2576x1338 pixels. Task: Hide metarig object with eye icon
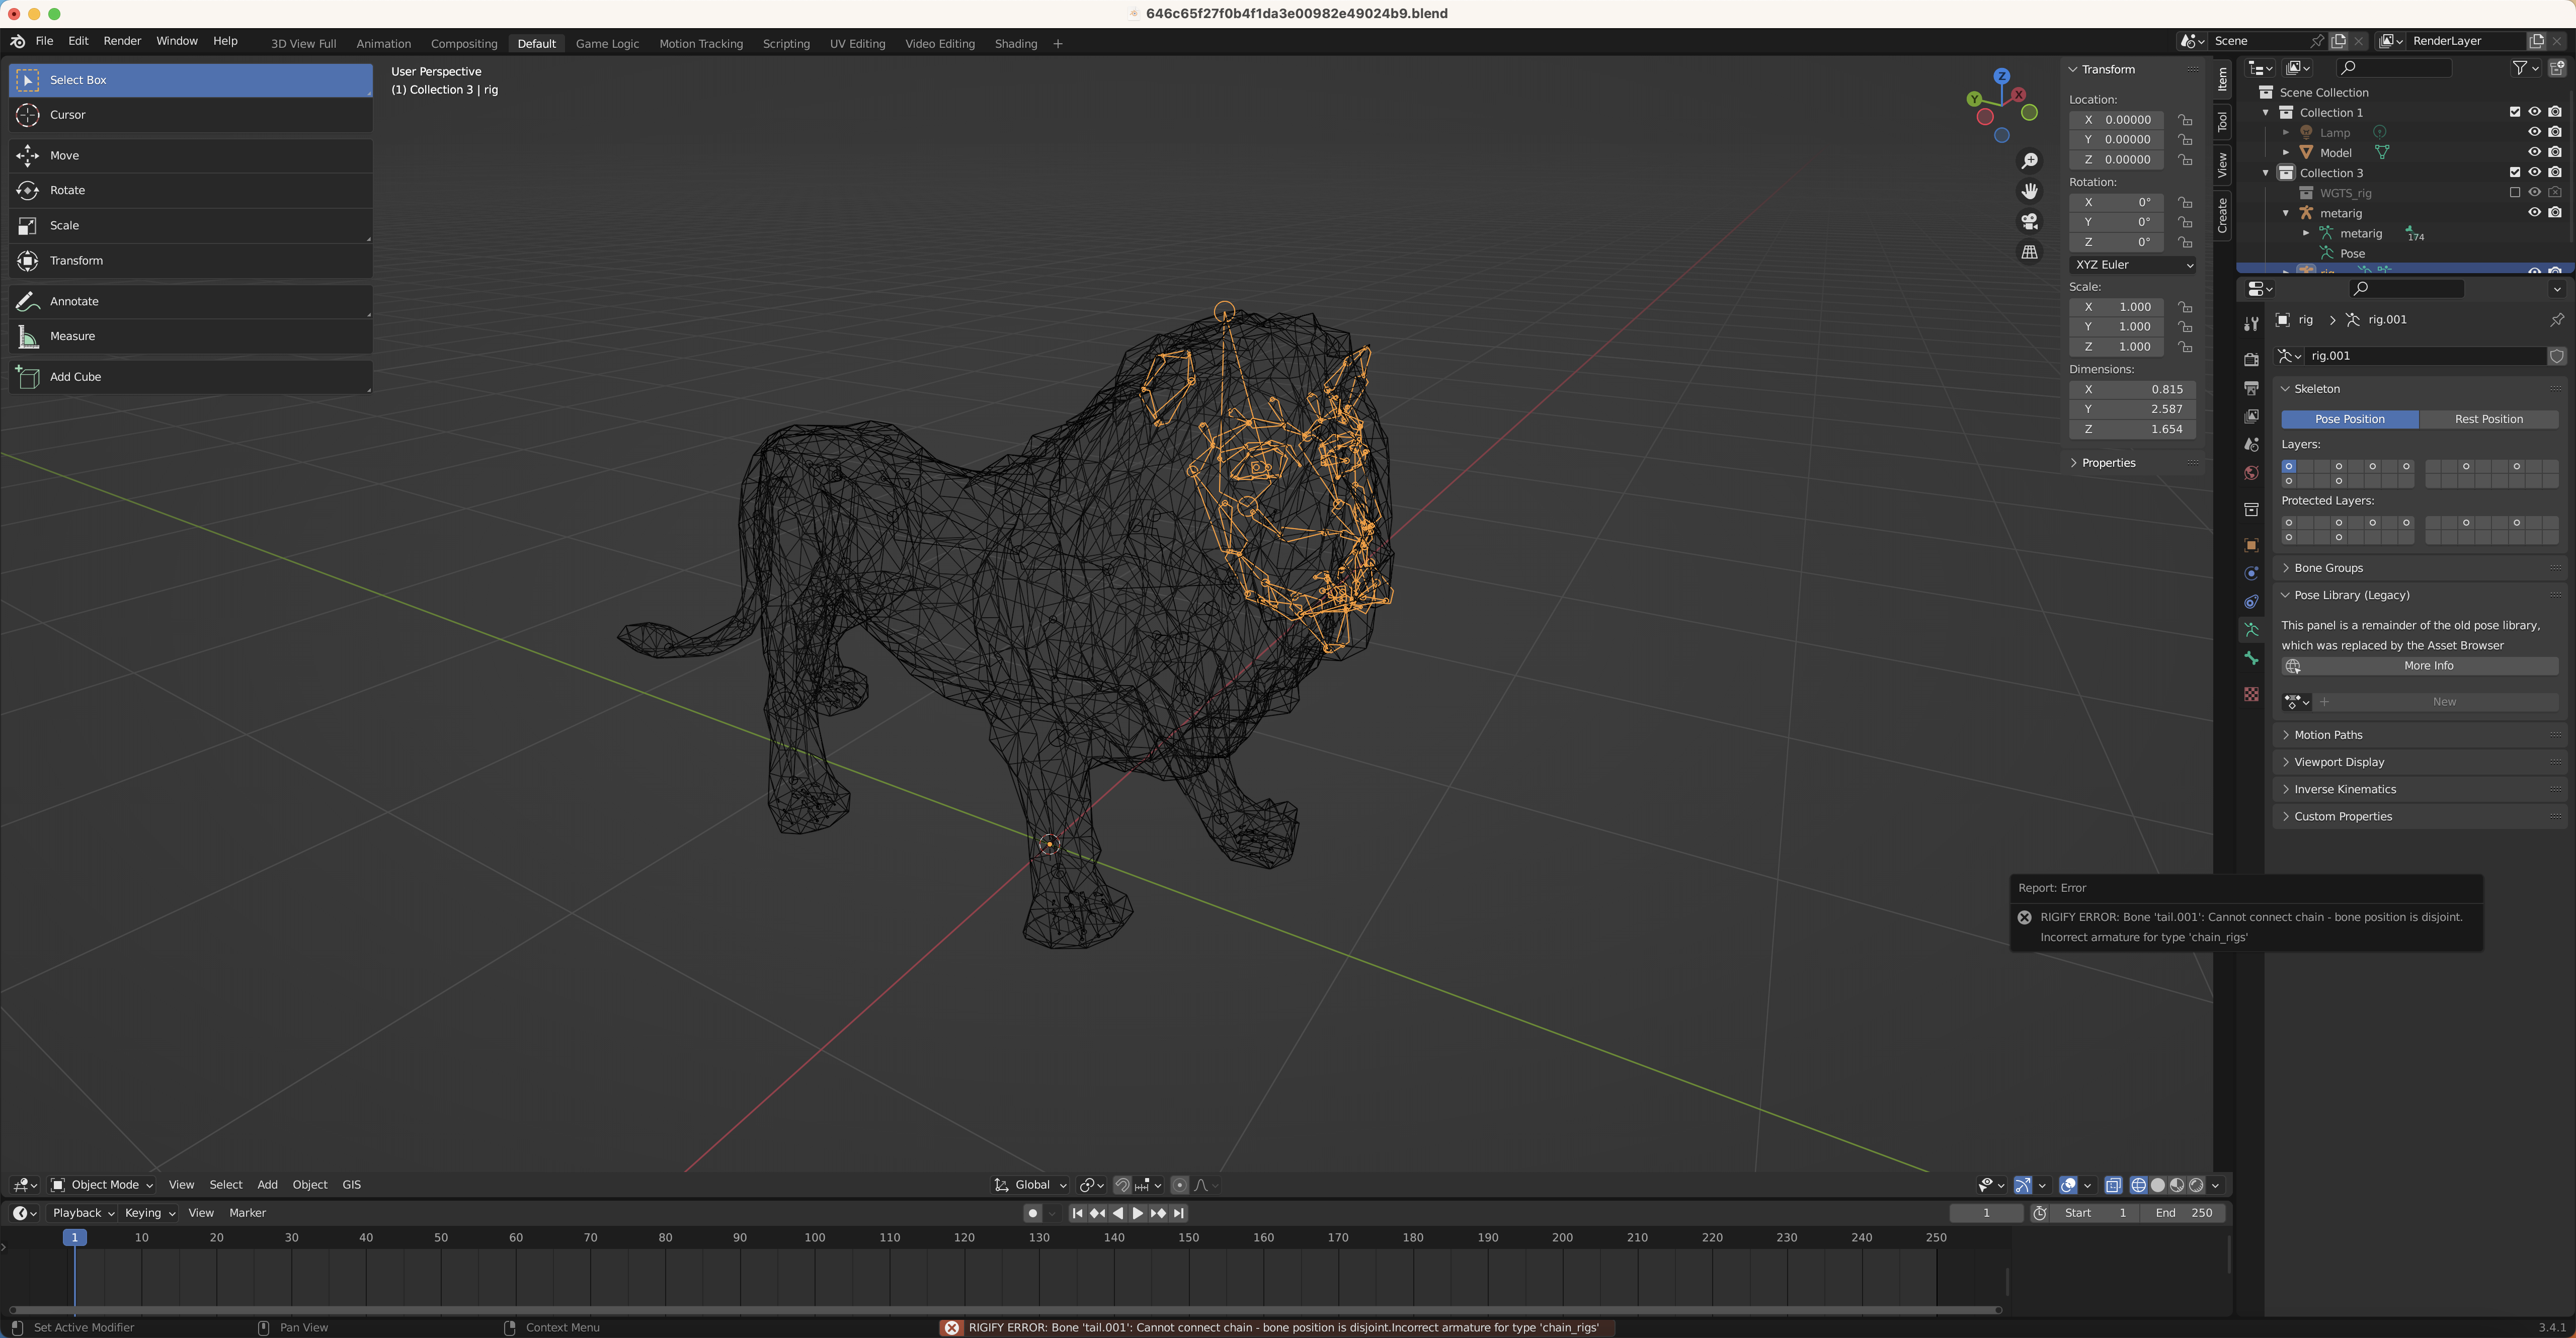[2534, 212]
